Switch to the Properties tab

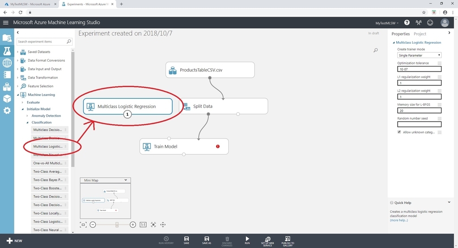coord(400,34)
